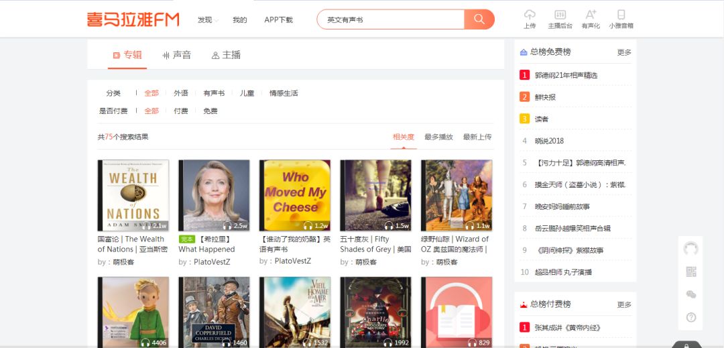Filter results by 免费
Screen dimensions: 724x348
tap(210, 111)
